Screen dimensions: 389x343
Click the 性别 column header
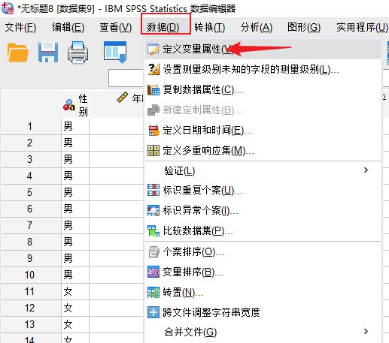(x=75, y=104)
